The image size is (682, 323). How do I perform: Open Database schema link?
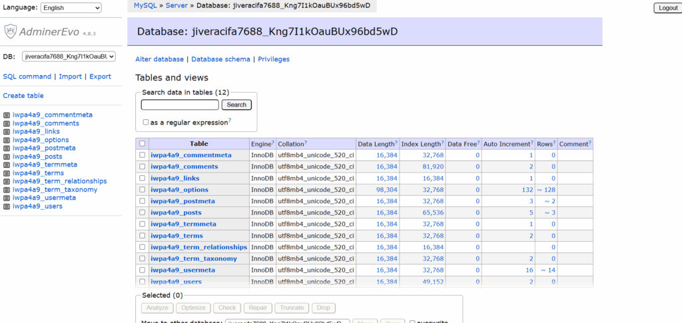[x=220, y=59]
